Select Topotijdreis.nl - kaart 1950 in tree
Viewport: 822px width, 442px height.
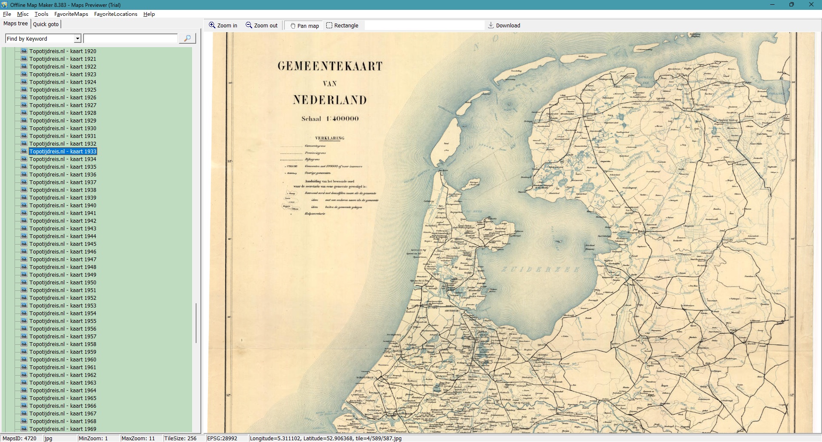[x=63, y=282]
